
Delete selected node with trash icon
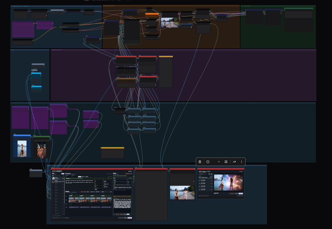[x=200, y=162]
